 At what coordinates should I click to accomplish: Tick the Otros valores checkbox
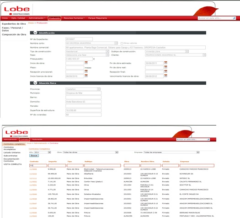click(x=122, y=44)
